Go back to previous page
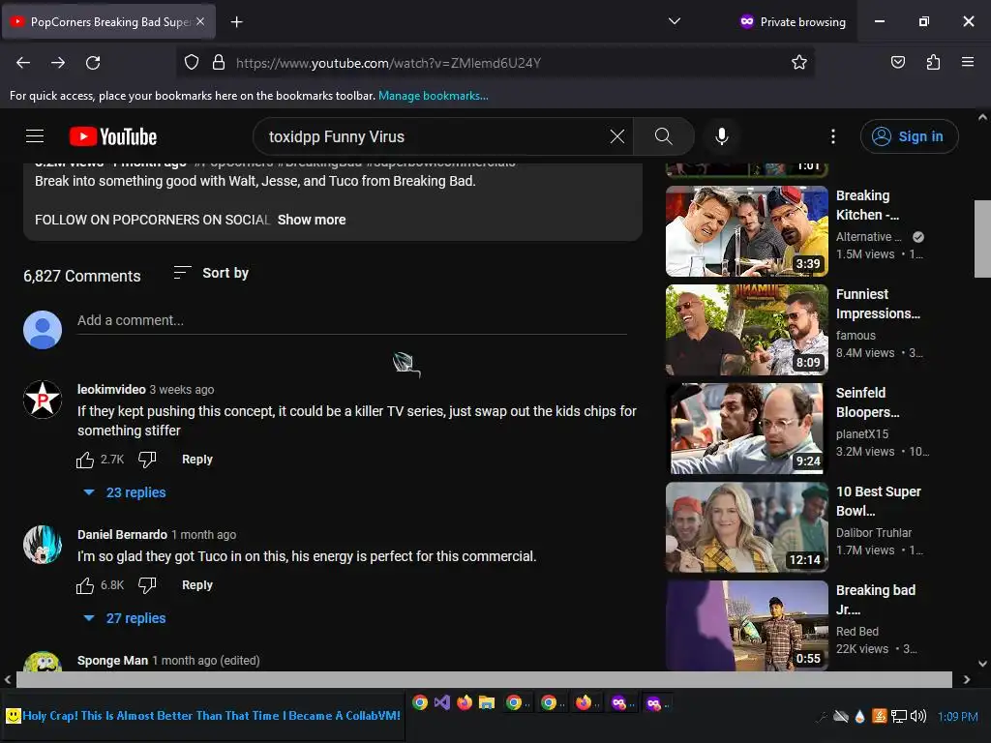Viewport: 991px width, 743px height. pyautogui.click(x=23, y=63)
